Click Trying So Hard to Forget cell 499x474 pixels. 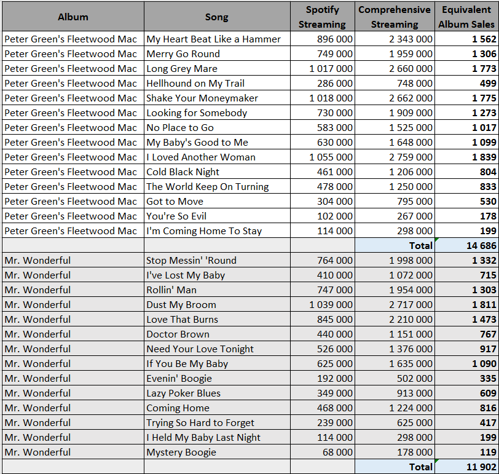pyautogui.click(x=217, y=422)
